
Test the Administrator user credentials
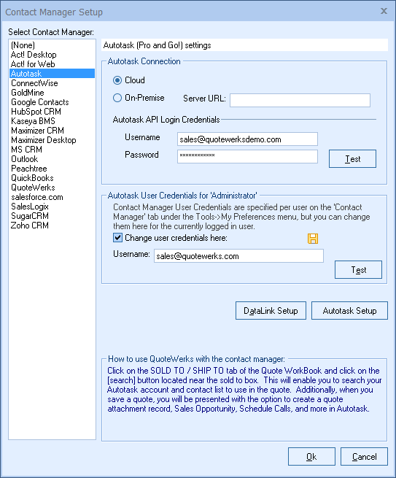[x=358, y=269]
